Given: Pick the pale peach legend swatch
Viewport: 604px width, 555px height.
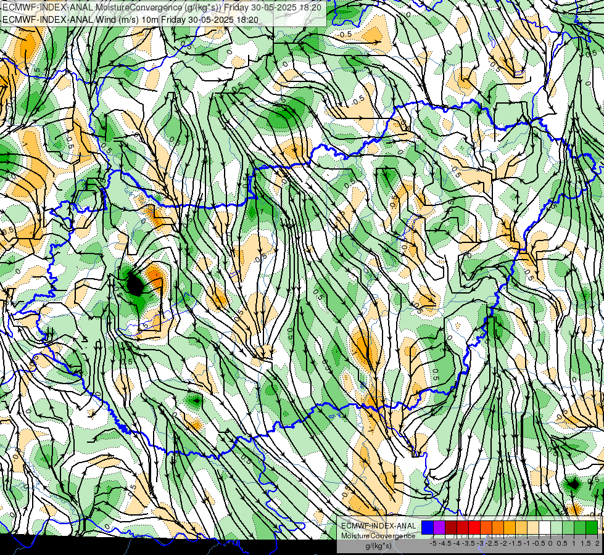Looking at the screenshot, I should click(532, 527).
